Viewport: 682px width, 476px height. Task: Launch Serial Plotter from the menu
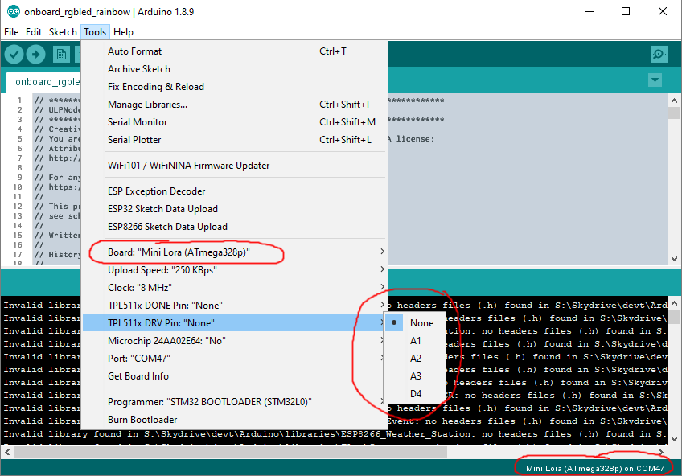click(234, 140)
